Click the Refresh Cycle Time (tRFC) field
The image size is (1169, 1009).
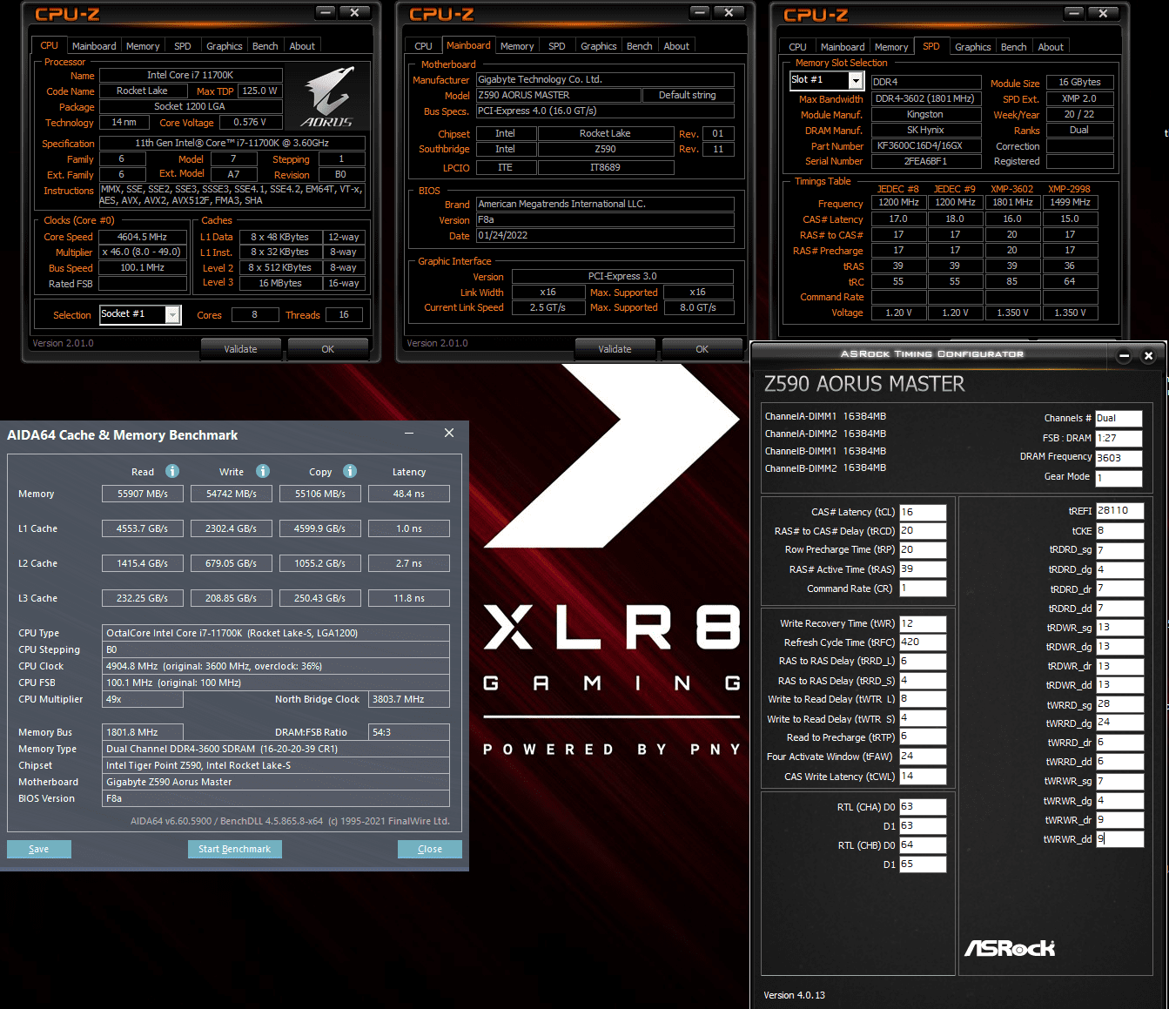pos(923,642)
